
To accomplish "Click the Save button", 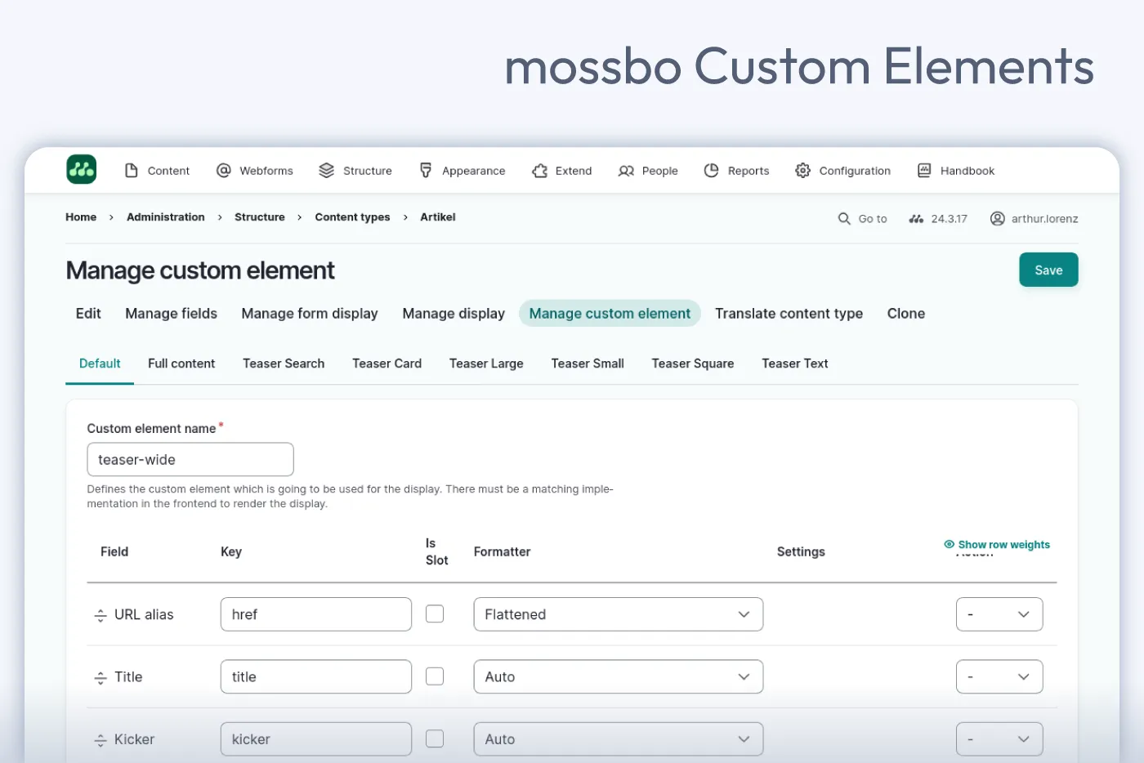I will click(x=1048, y=270).
